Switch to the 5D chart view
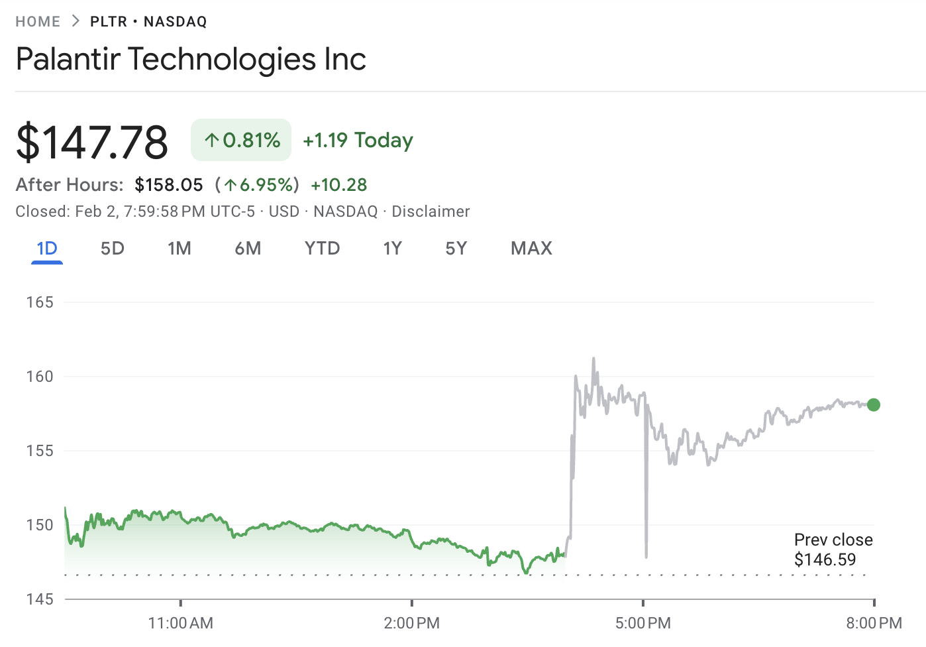The image size is (926, 647). click(112, 248)
